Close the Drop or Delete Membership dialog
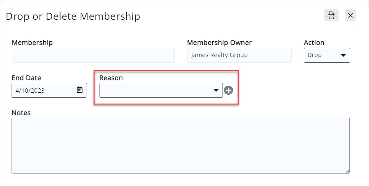 (x=350, y=15)
